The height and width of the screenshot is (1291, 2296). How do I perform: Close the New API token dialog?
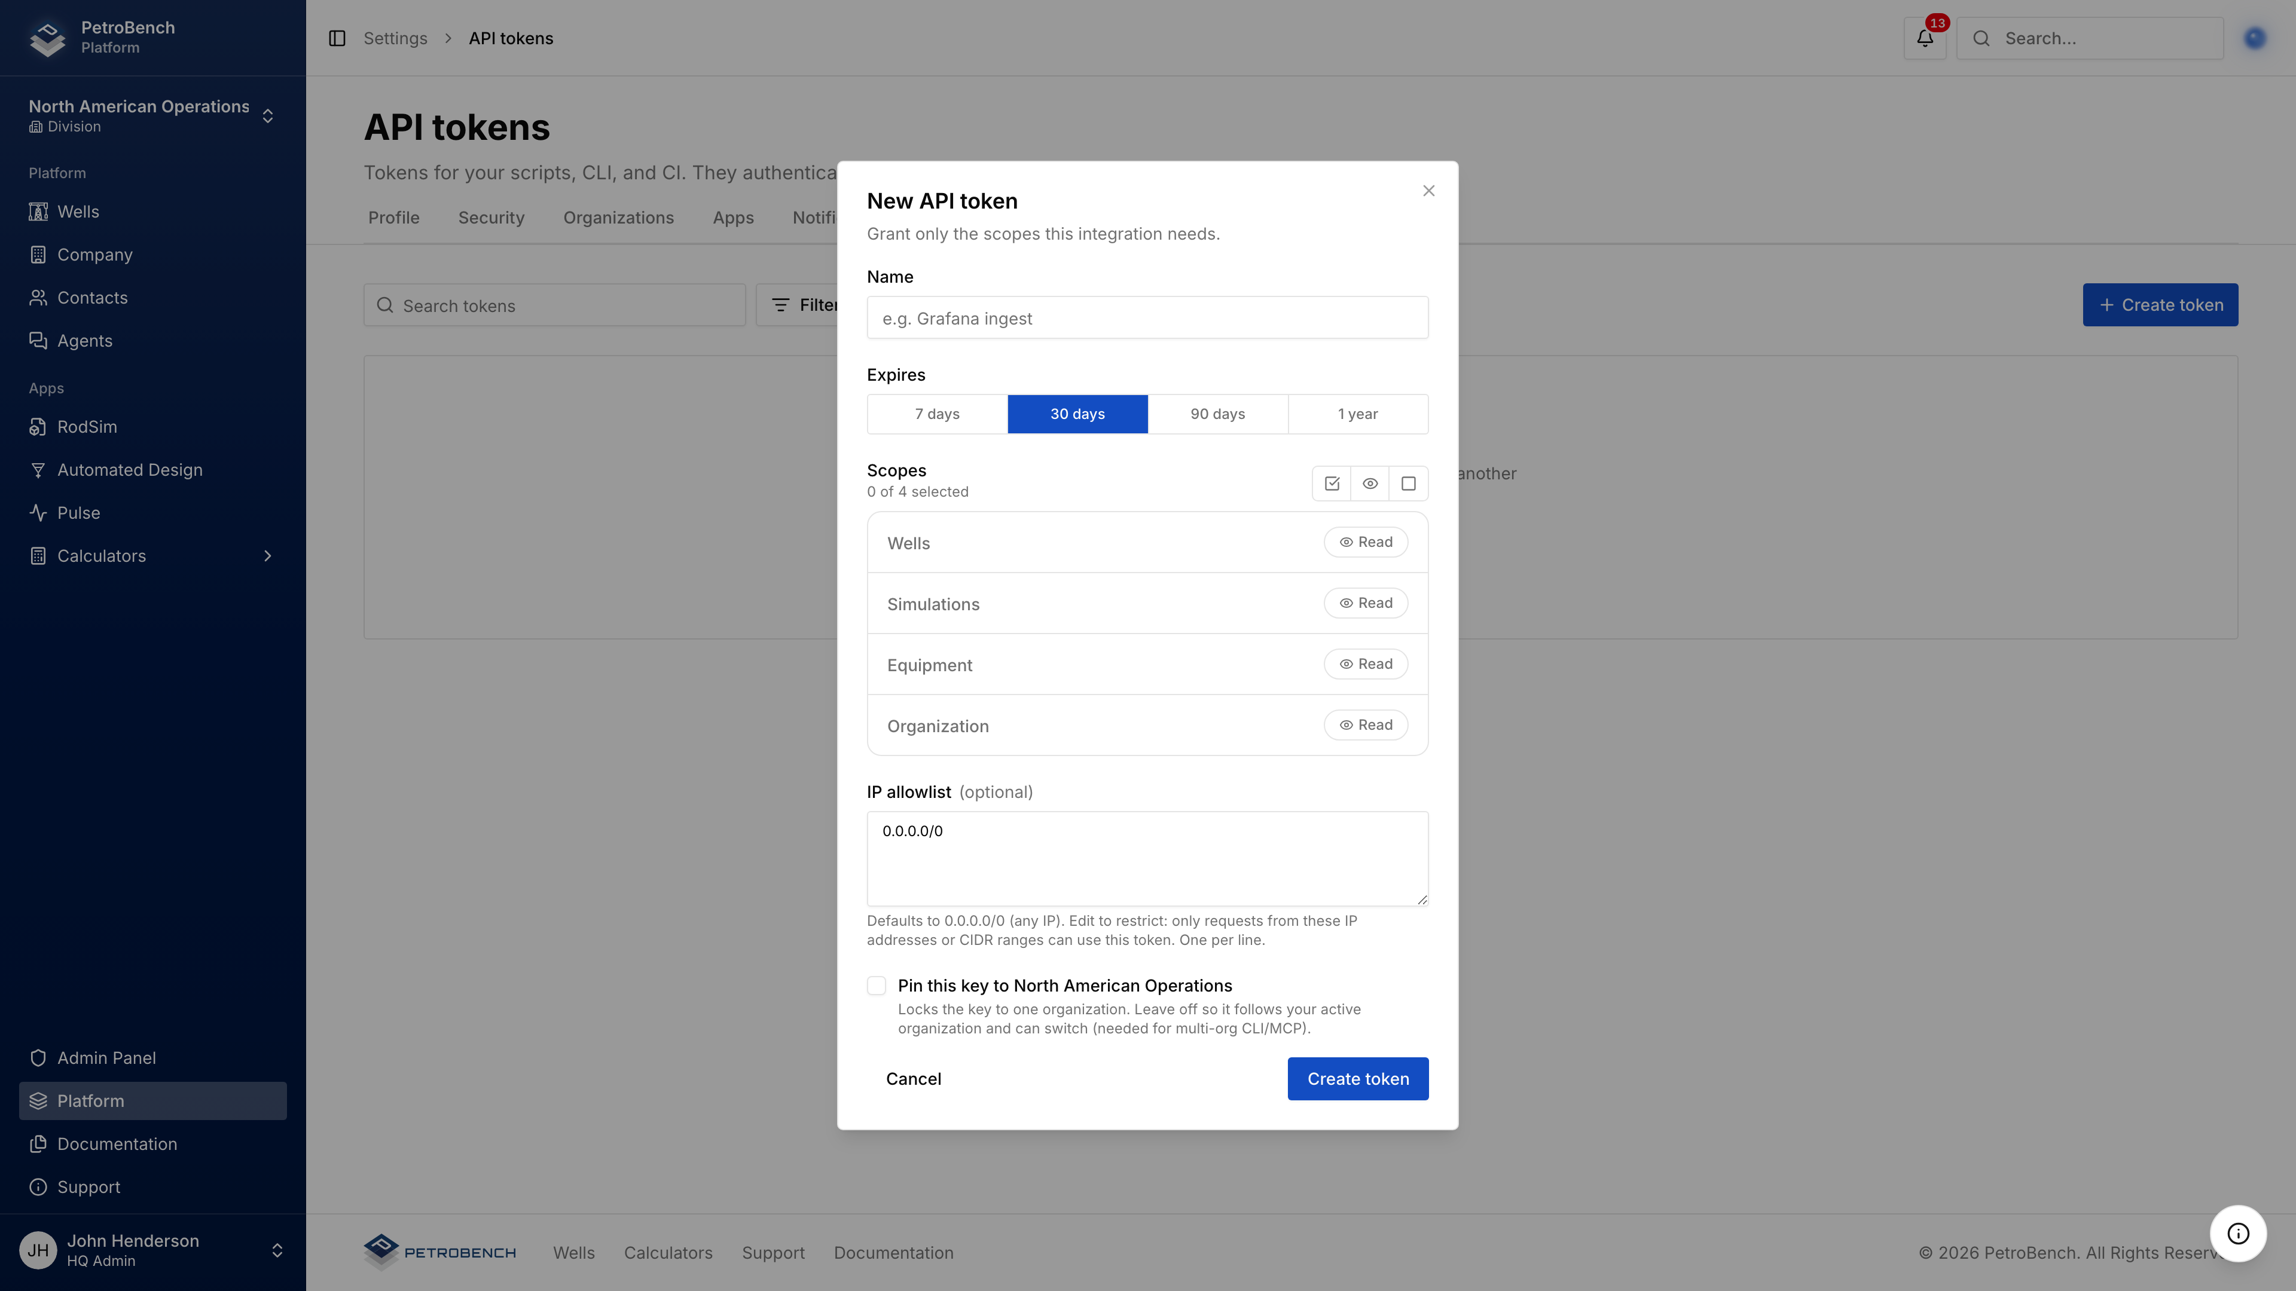point(1429,191)
